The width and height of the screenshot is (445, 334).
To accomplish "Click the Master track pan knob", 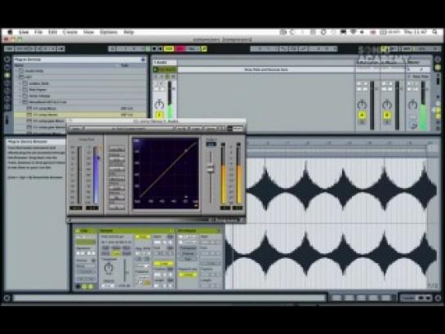I will (x=412, y=105).
